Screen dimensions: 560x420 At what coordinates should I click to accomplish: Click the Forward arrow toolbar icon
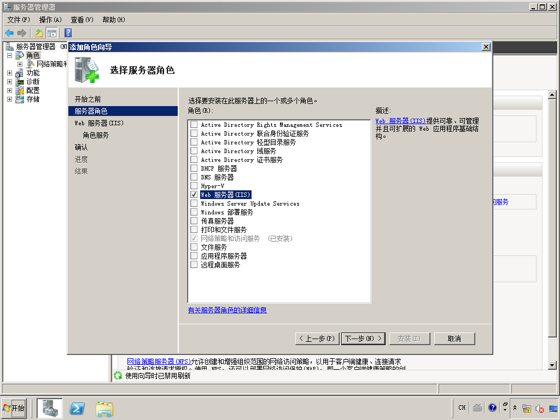point(22,33)
